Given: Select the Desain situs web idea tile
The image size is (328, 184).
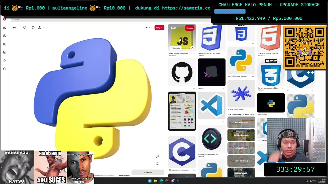Looking at the screenshot, I should (241, 135).
